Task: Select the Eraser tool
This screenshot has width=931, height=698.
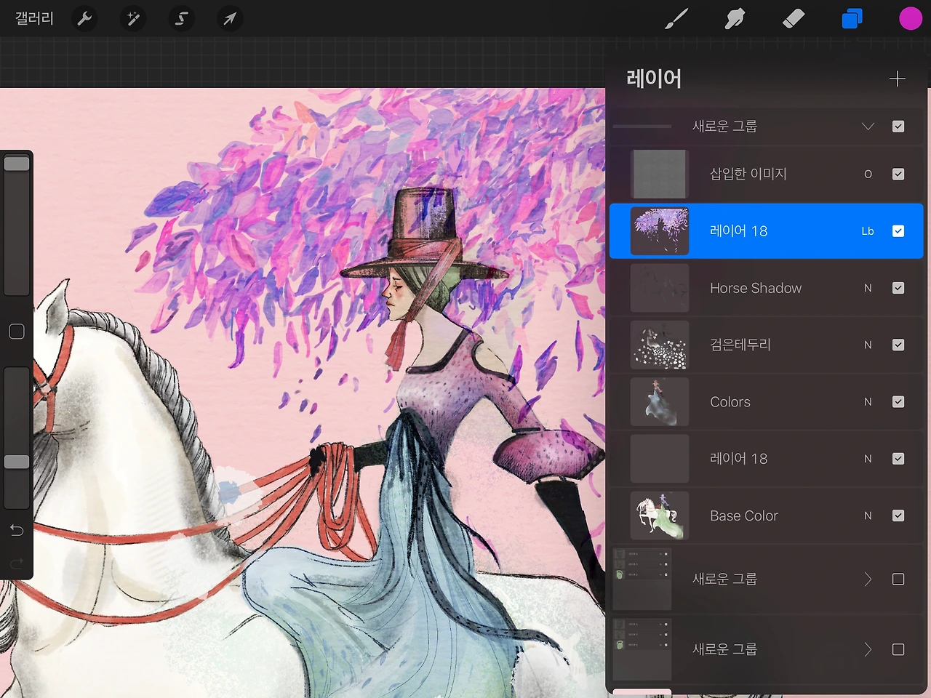Action: (794, 19)
